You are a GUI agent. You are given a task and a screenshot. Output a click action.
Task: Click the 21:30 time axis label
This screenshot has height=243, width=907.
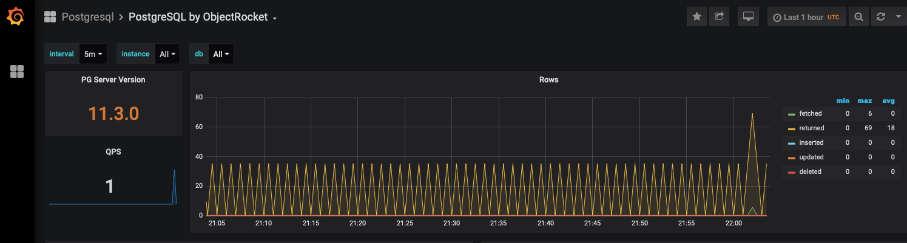point(451,224)
